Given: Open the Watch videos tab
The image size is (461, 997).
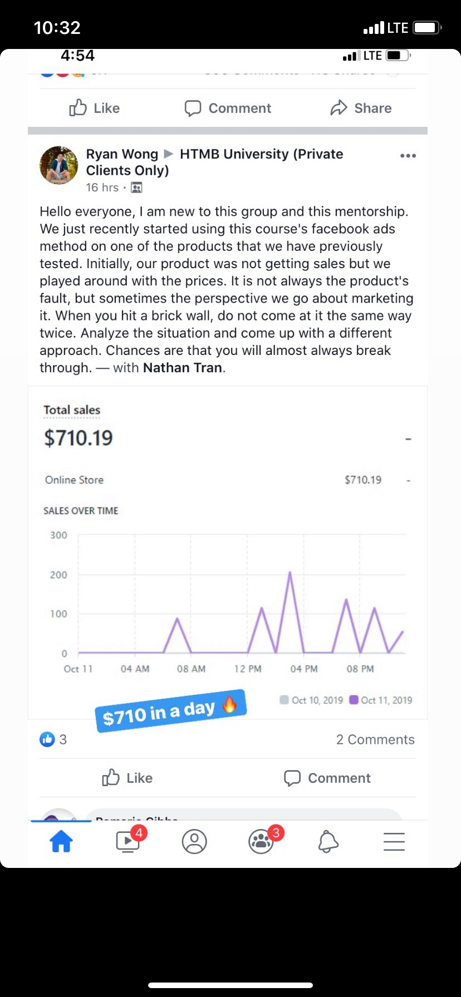Looking at the screenshot, I should click(128, 841).
